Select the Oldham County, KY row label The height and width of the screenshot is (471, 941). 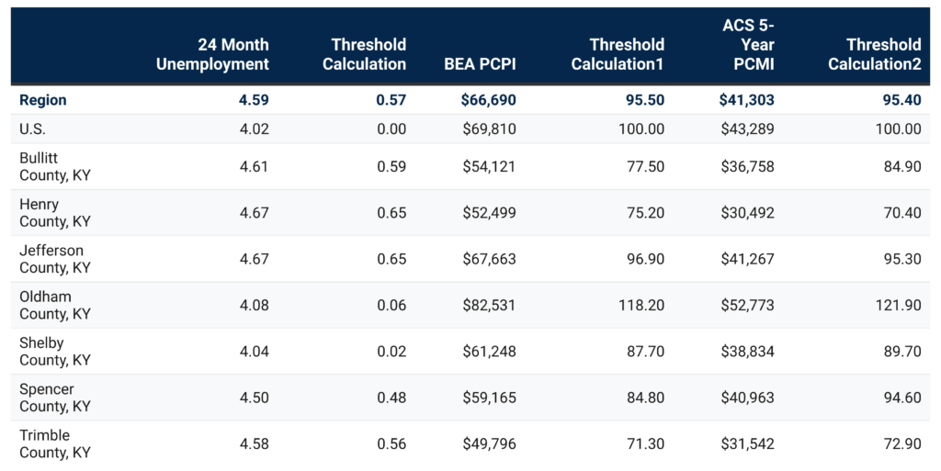(54, 305)
